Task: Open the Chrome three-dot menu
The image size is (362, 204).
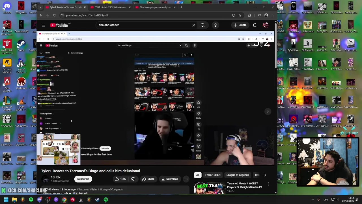Action: 273,15
